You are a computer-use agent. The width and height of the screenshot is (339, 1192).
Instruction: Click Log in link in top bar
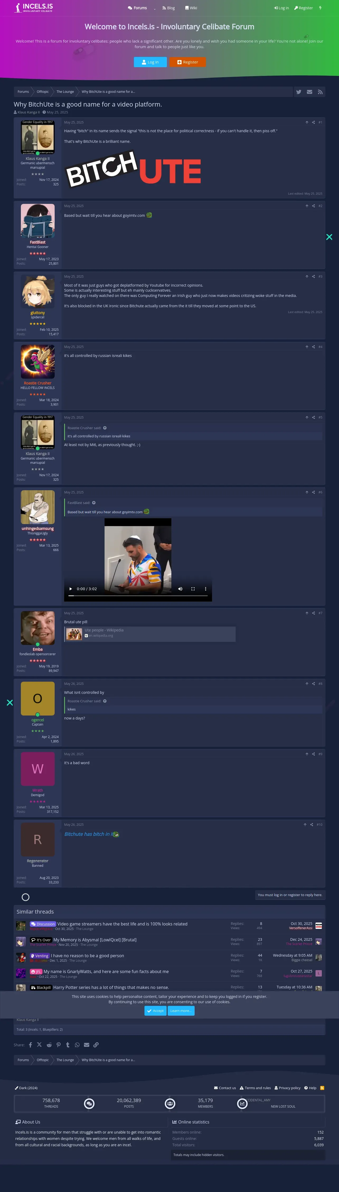281,8
